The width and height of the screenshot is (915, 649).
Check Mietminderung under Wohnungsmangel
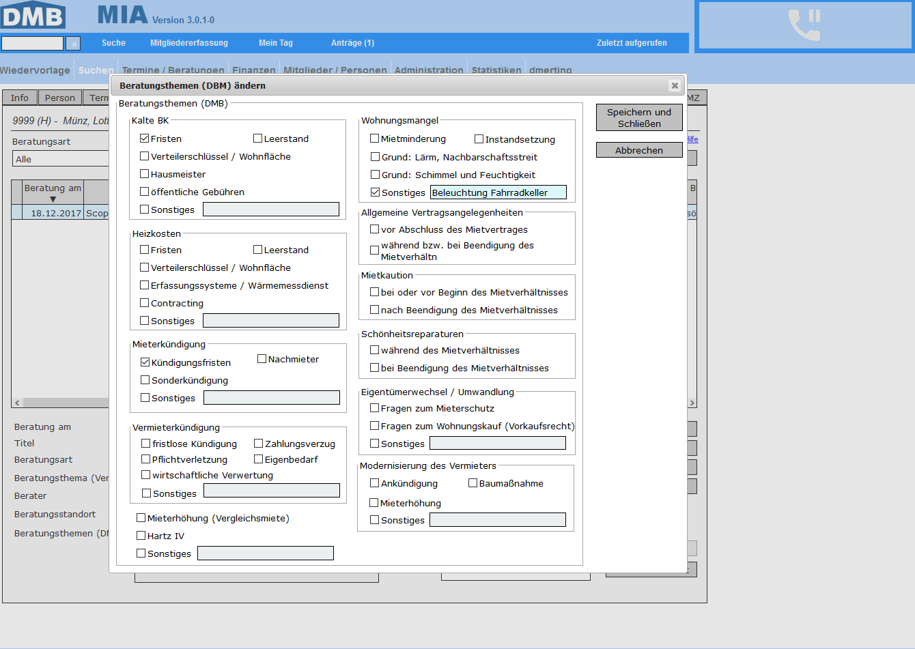point(375,138)
